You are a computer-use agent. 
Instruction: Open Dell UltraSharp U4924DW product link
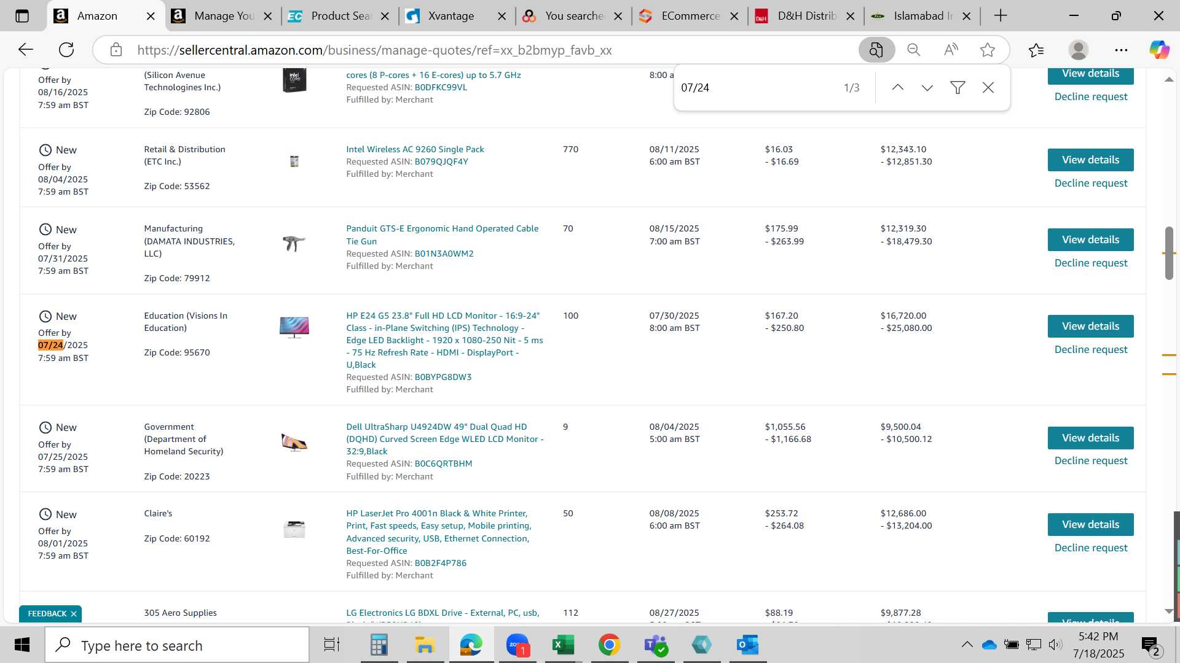444,439
